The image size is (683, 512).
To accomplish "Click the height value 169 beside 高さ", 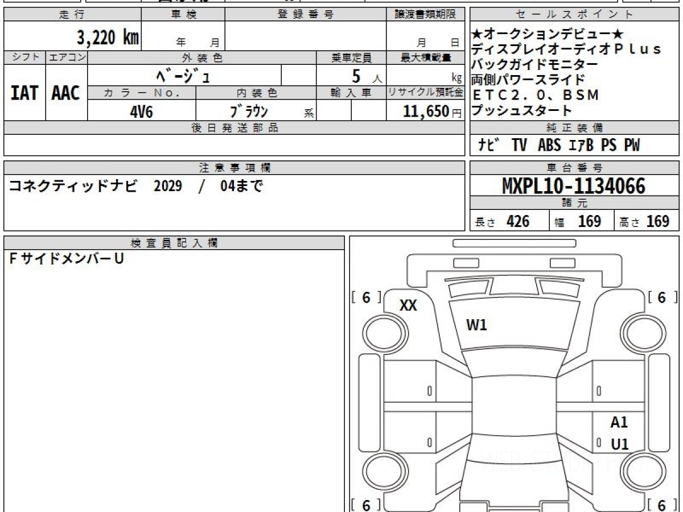I will pos(657,221).
